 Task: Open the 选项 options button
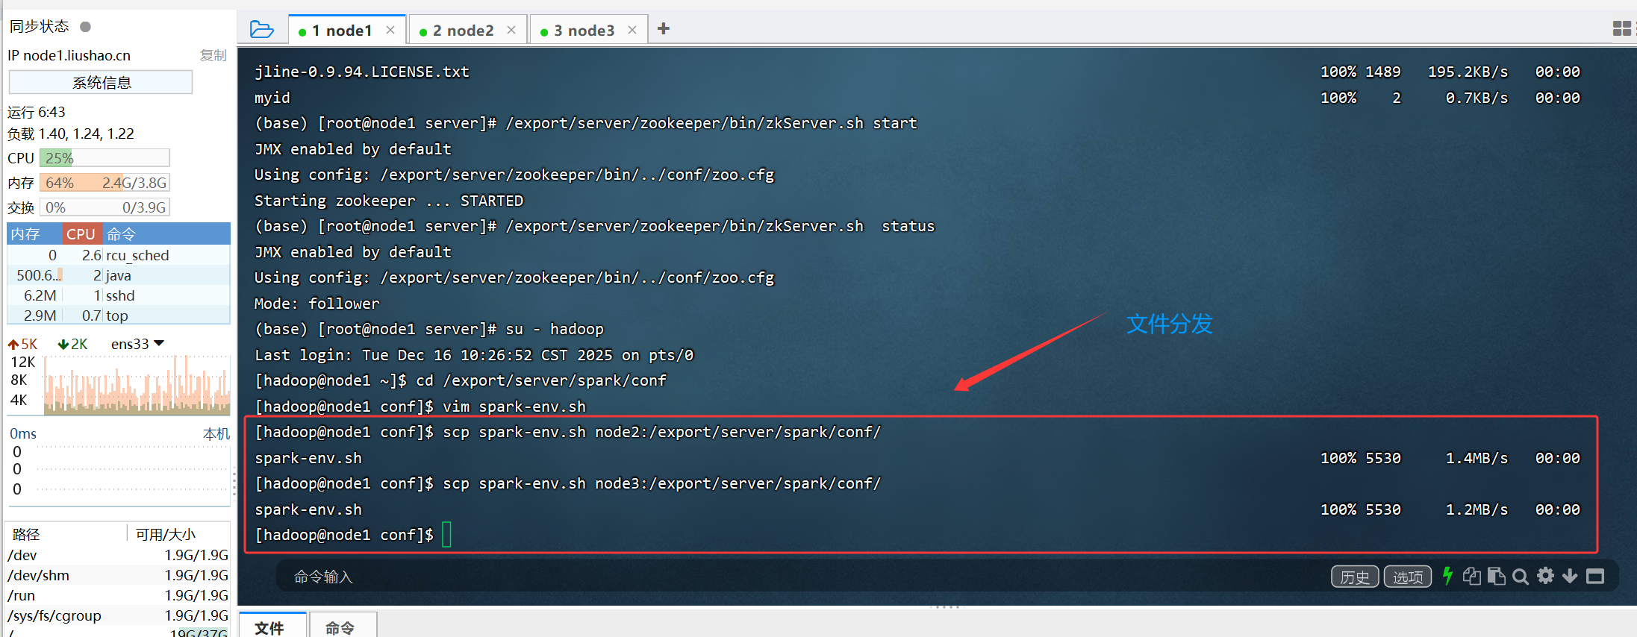1408,577
